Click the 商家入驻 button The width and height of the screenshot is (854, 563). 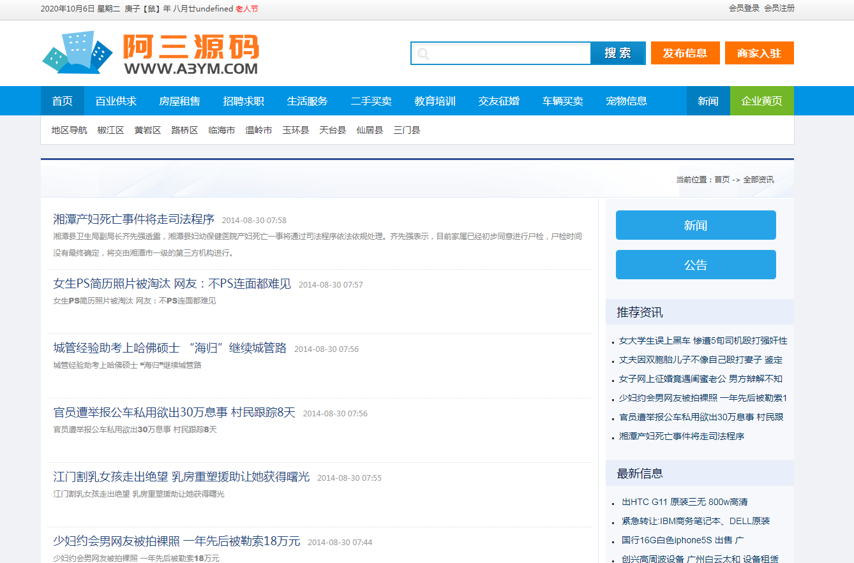760,54
